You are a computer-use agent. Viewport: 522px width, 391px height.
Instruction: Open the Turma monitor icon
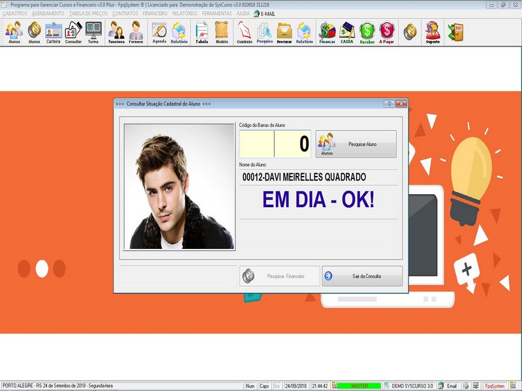point(93,32)
